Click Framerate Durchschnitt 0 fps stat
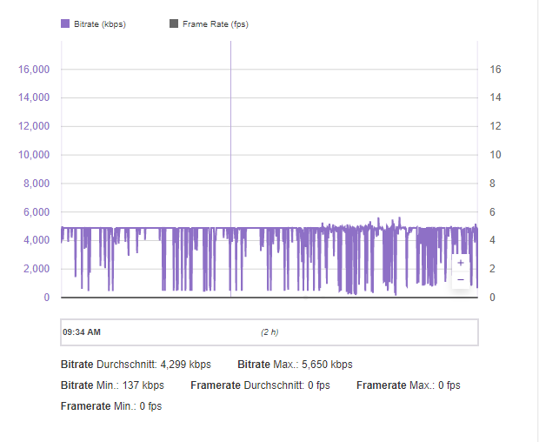This screenshot has width=539, height=442. tap(261, 385)
